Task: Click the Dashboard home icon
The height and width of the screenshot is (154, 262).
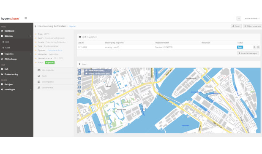Action: coord(2,31)
